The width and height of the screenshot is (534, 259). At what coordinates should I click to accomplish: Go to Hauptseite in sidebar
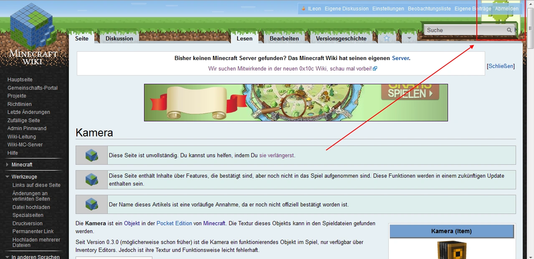click(20, 80)
